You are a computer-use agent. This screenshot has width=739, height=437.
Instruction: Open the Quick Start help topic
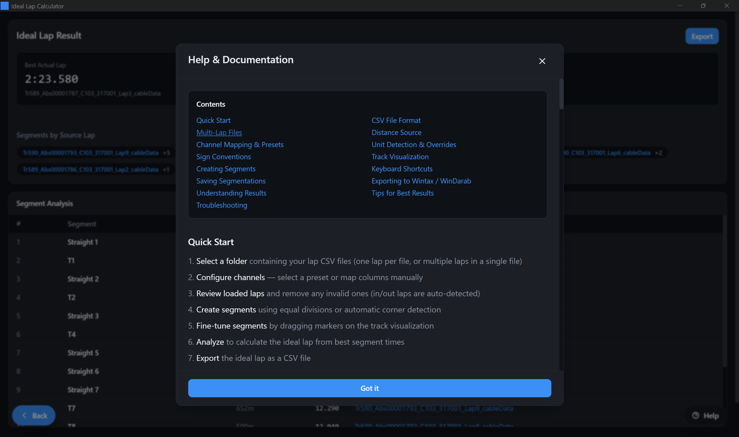pos(213,120)
